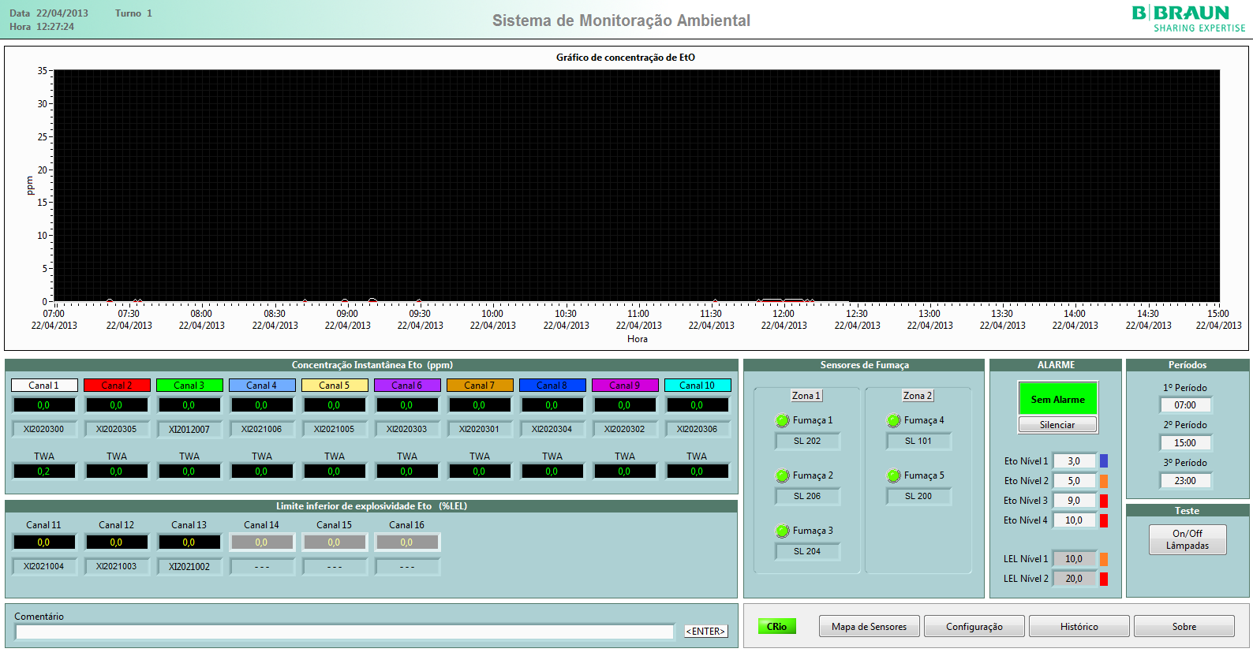Click the Fumaça 3 green indicator LED

point(782,531)
